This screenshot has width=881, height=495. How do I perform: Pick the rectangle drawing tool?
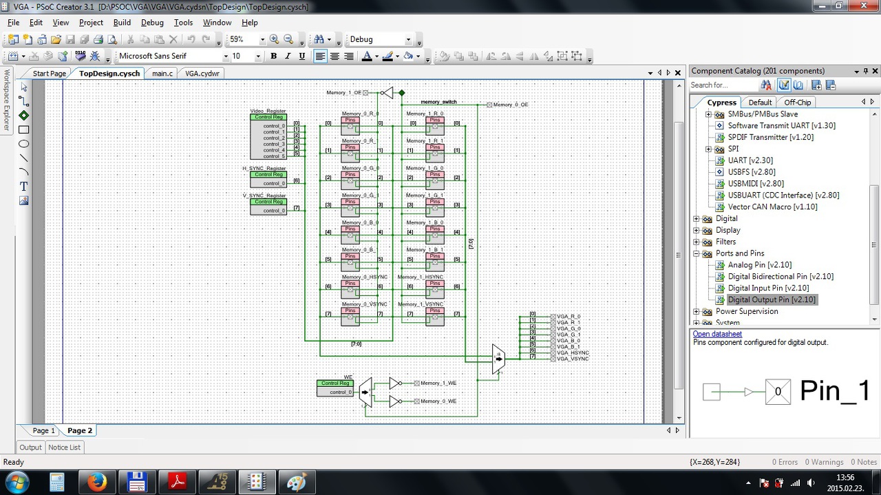24,129
